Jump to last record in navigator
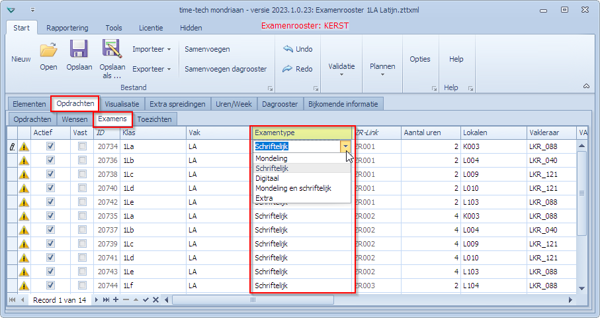600x318 pixels. pyautogui.click(x=106, y=300)
